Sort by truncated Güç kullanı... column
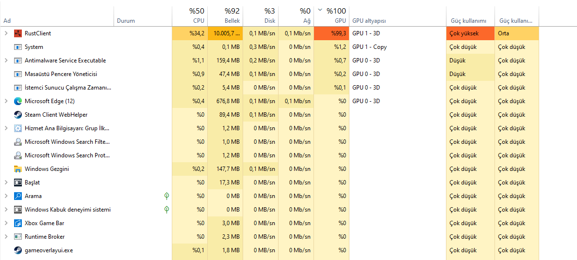This screenshot has width=577, height=260. (x=517, y=16)
